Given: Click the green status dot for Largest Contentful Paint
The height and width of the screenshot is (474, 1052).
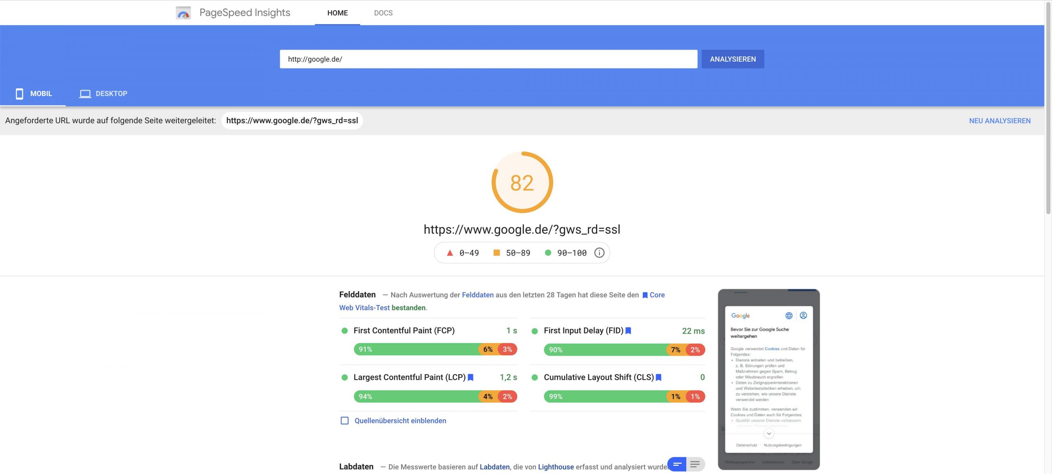Looking at the screenshot, I should click(x=344, y=377).
